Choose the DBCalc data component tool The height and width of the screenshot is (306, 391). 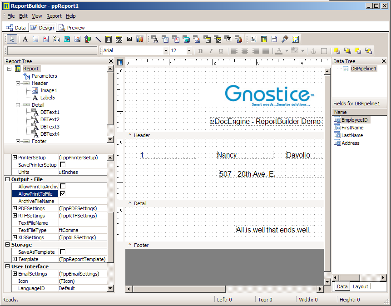186,39
